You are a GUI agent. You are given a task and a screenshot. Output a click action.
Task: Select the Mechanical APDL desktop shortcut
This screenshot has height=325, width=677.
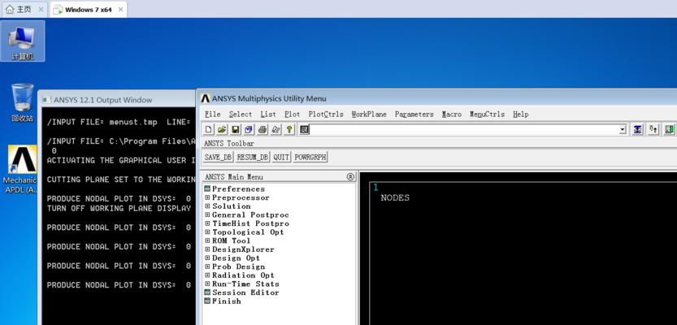click(22, 170)
